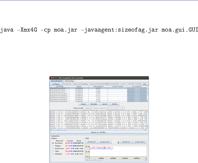Viewport: 198px width, 163px height.
Task: Select the task with 1m58s elapsed
Action: [98, 92]
